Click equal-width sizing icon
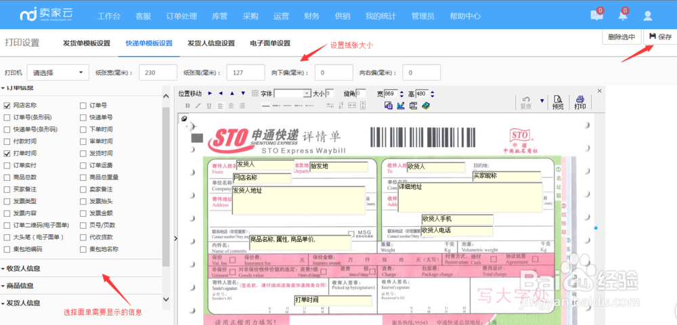The width and height of the screenshot is (677, 325). pos(352,106)
